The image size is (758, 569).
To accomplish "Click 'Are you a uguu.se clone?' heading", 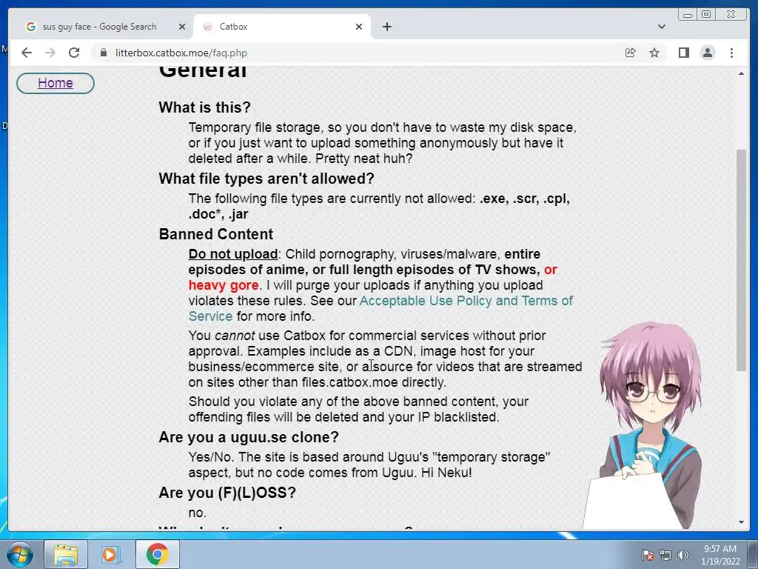I will pos(249,437).
